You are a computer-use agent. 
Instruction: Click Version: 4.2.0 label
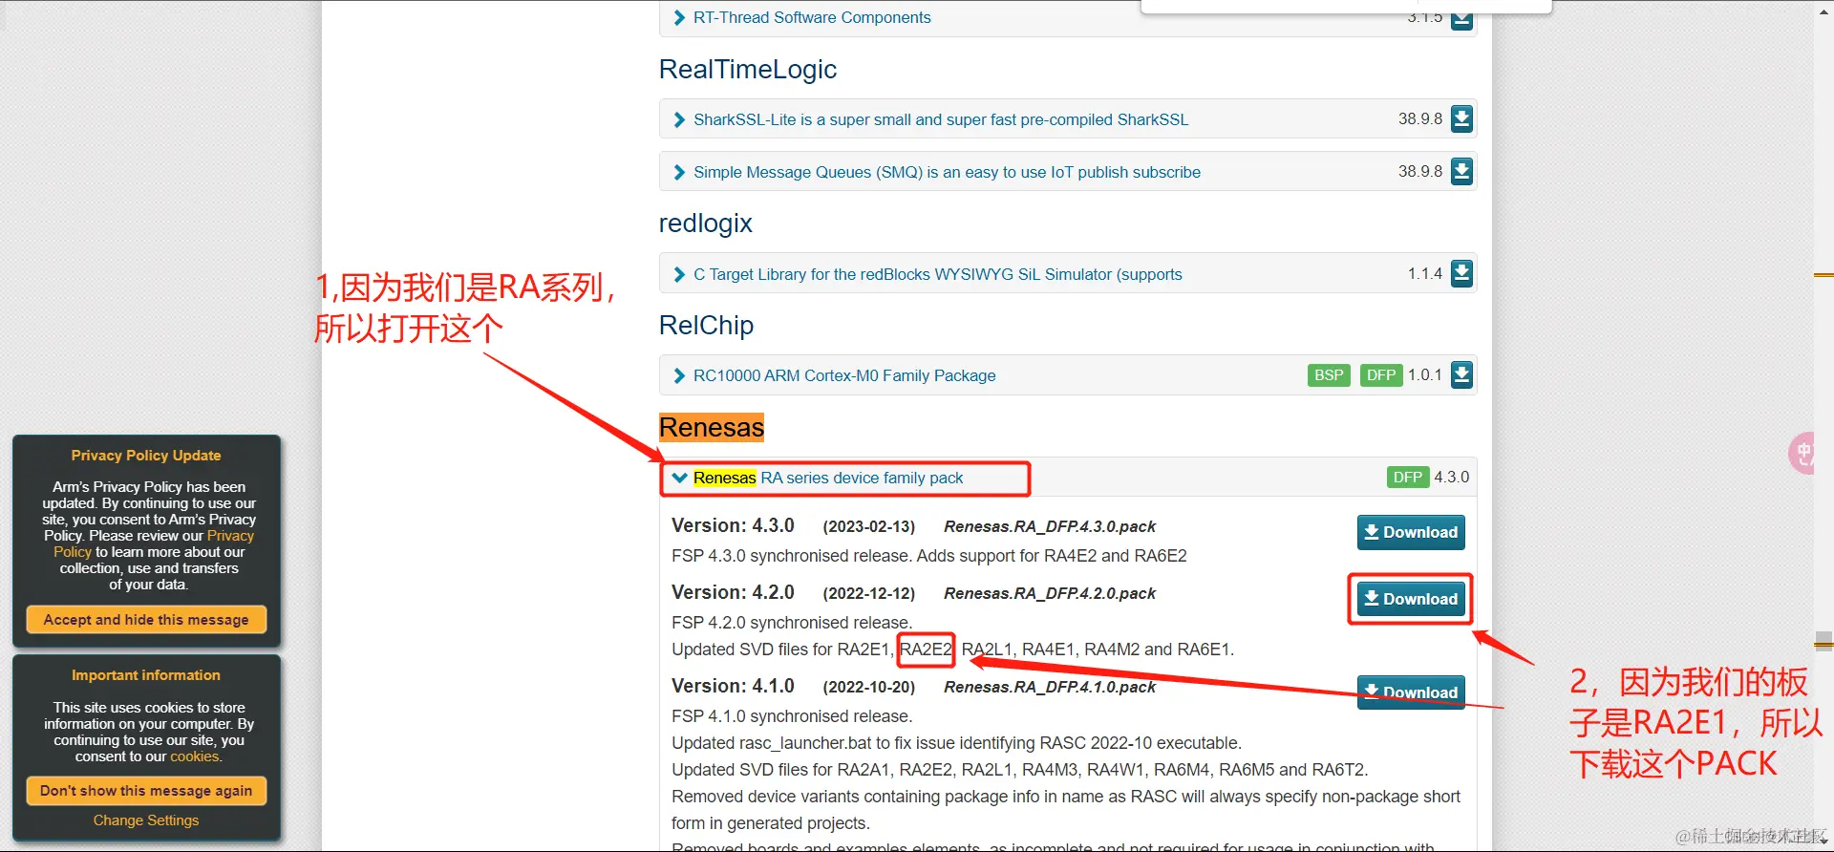coord(733,592)
